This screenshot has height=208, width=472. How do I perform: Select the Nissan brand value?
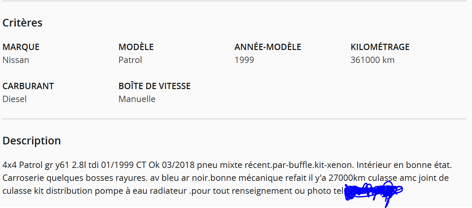tap(16, 60)
